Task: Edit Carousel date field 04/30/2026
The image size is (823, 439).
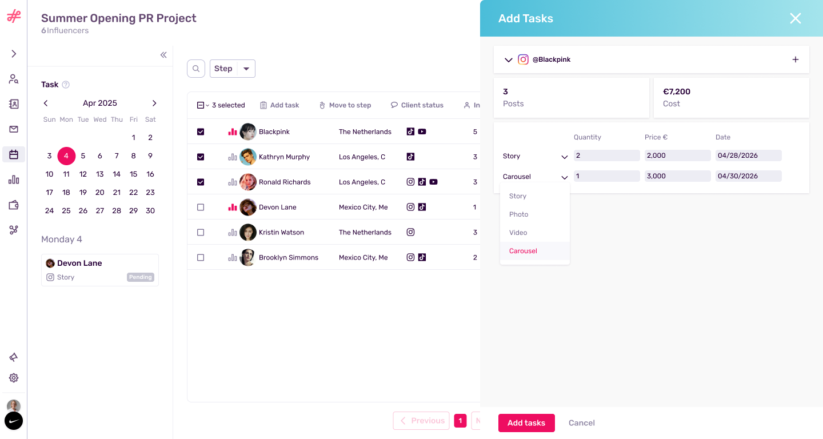Action: pos(749,176)
